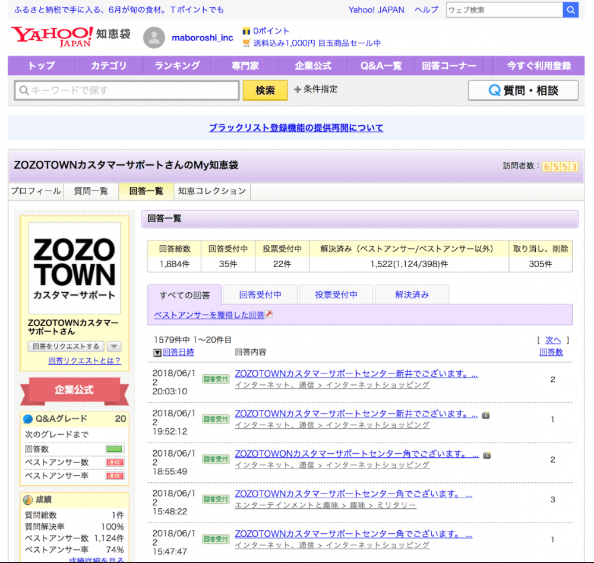Open the ふるさと納税 promotional link

point(119,10)
